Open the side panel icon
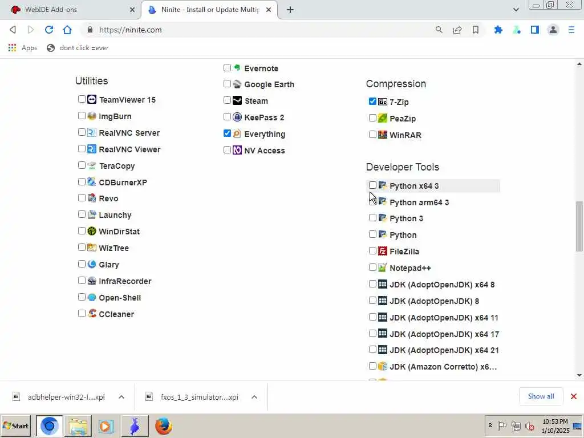Viewport: 584px width, 438px height. coord(535,30)
